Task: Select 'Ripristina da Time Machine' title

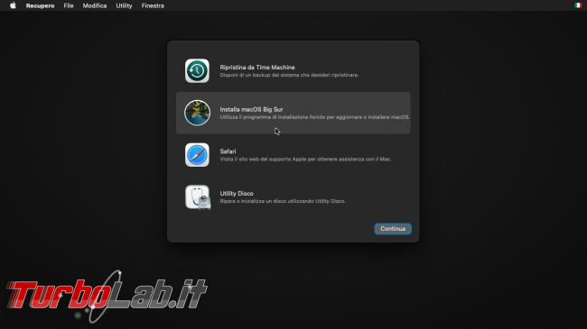Action: 257,68
